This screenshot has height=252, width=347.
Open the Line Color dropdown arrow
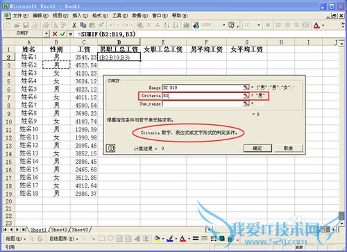coord(176,239)
